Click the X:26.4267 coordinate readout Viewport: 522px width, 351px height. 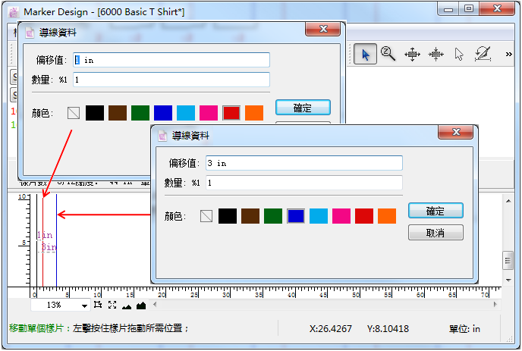pos(330,329)
